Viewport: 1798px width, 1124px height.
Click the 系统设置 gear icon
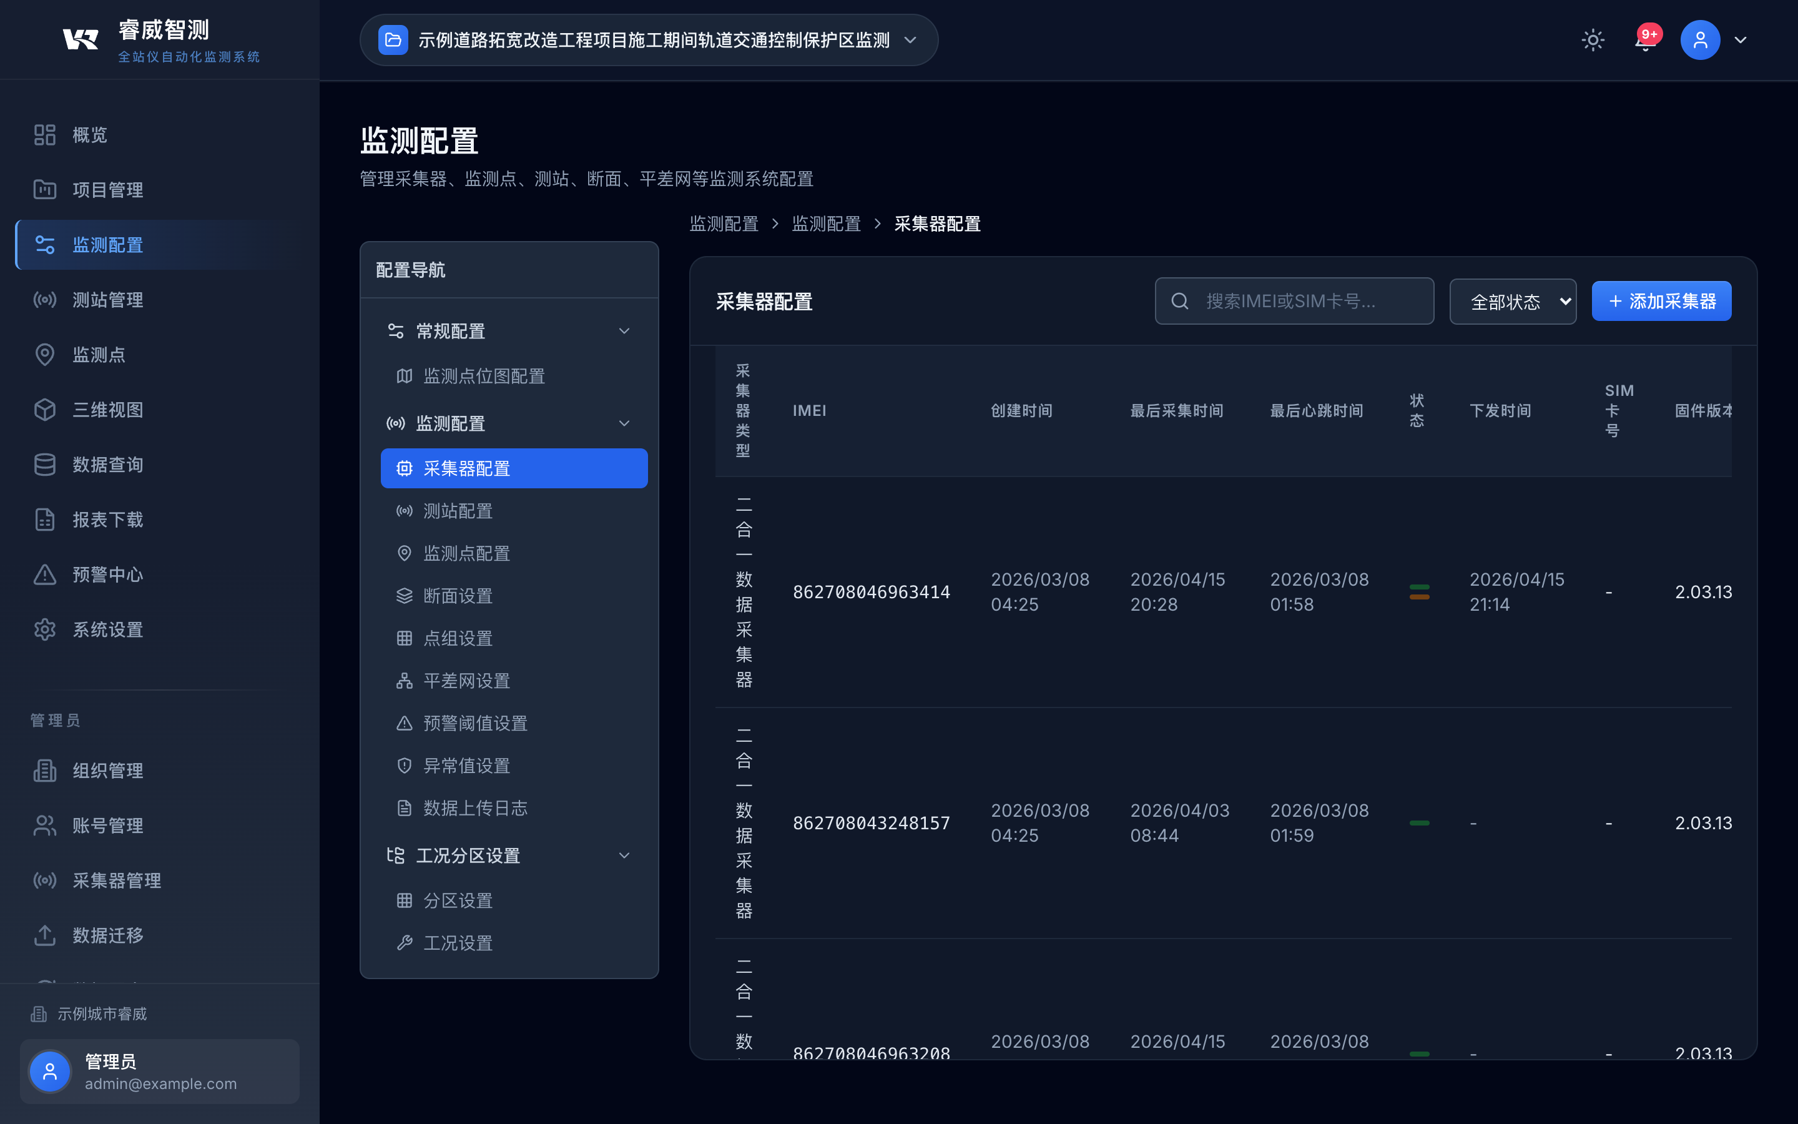pyautogui.click(x=44, y=629)
